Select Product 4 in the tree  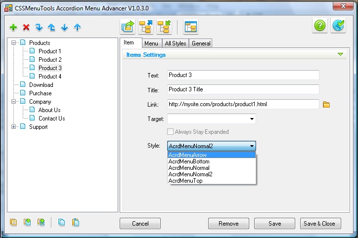click(50, 77)
